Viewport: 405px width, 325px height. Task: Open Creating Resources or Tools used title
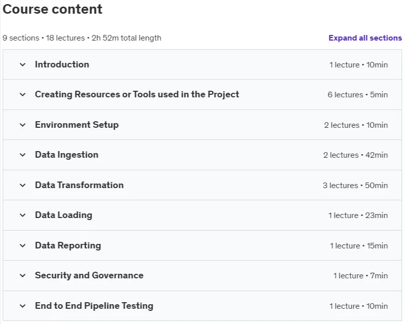pos(137,94)
